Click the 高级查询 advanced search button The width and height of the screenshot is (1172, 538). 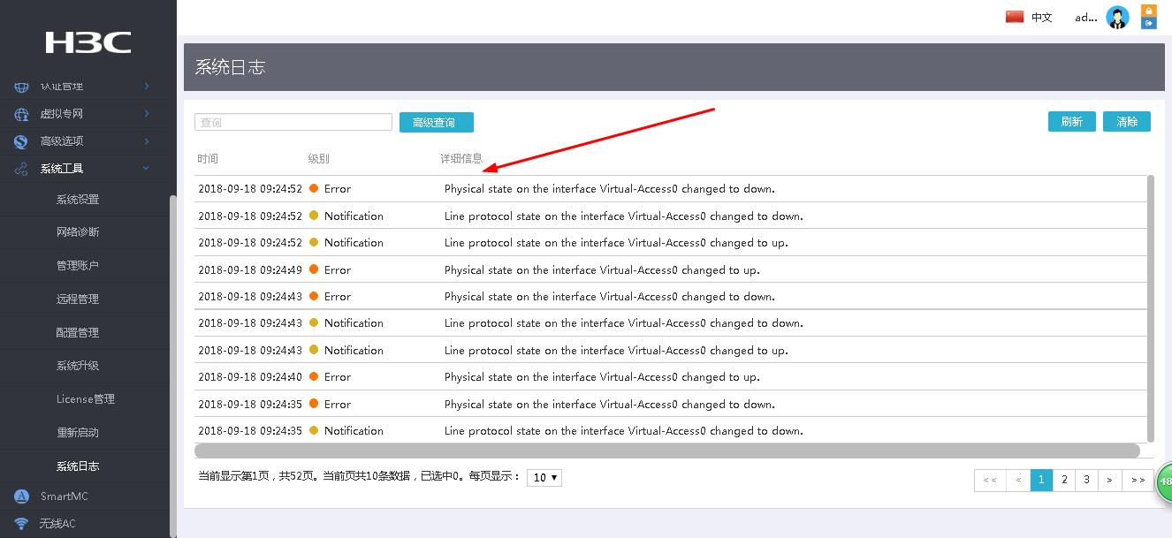437,123
